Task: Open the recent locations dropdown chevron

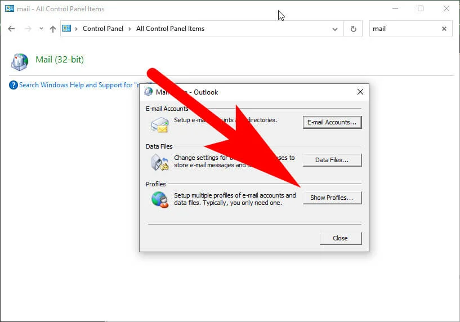Action: tap(41, 29)
